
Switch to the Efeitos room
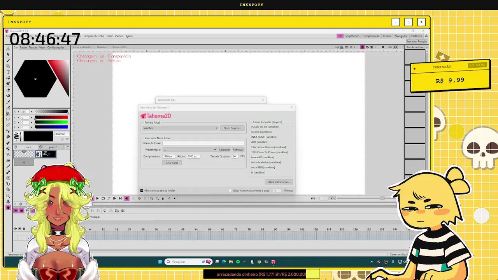(x=387, y=36)
